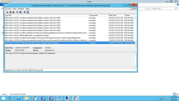179x101 pixels.
Task: Select the CcmRemoveWmiObjects log row
Action: pyautogui.click(x=69, y=38)
